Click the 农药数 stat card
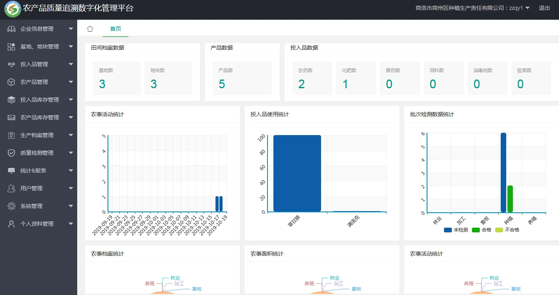This screenshot has height=295, width=559. (x=312, y=78)
